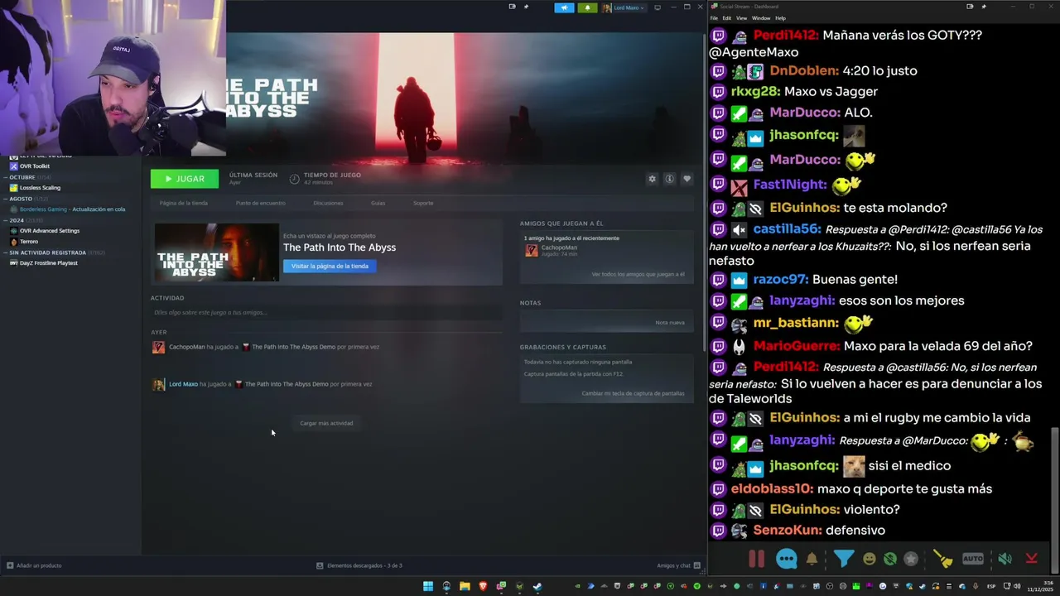Toggle the AUTO button in Social Stream
Viewport: 1060px width, 596px height.
tap(973, 559)
